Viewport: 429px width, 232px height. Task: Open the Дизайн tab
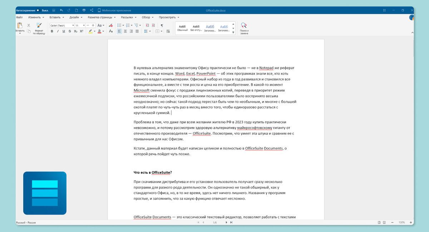click(76, 17)
